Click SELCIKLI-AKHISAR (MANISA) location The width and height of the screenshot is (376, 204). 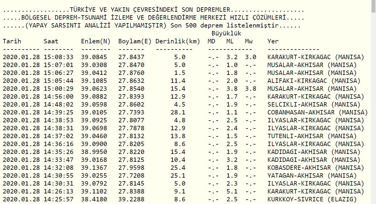(x=314, y=104)
